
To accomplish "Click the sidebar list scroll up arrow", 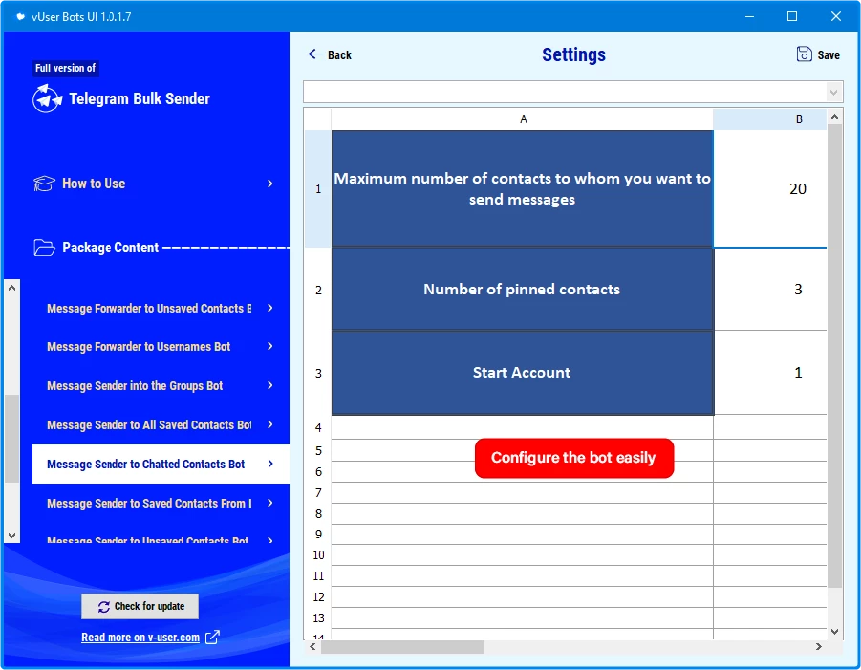I will coord(12,288).
